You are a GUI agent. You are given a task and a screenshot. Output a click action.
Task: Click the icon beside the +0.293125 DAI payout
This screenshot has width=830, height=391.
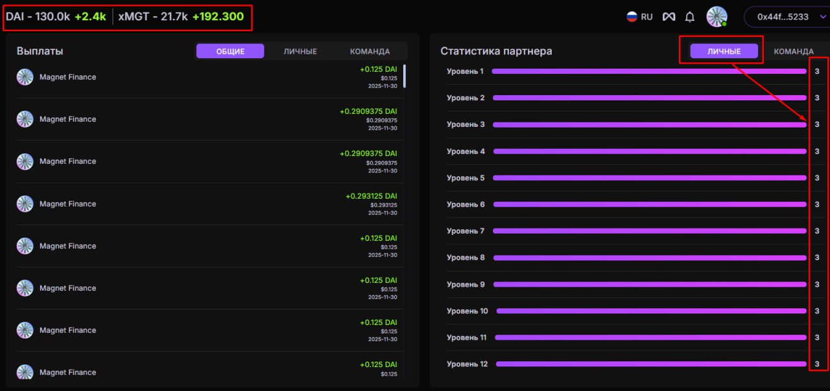click(25, 204)
